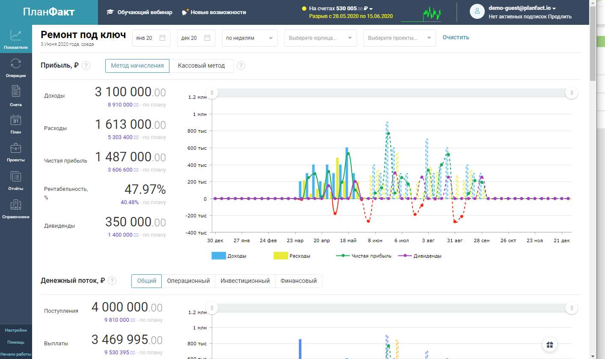Switch to Кассовый метод
Screen dimensions: 605x359
coord(201,66)
